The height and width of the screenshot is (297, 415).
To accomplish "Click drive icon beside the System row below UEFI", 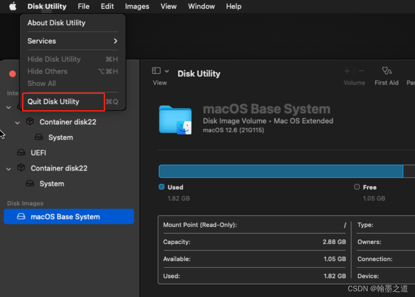I will [x=30, y=183].
